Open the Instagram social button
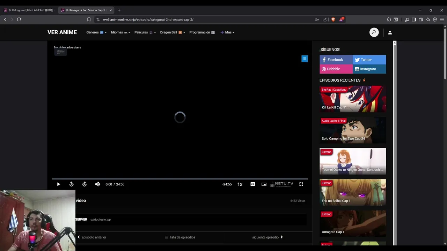The image size is (447, 251). tap(369, 69)
